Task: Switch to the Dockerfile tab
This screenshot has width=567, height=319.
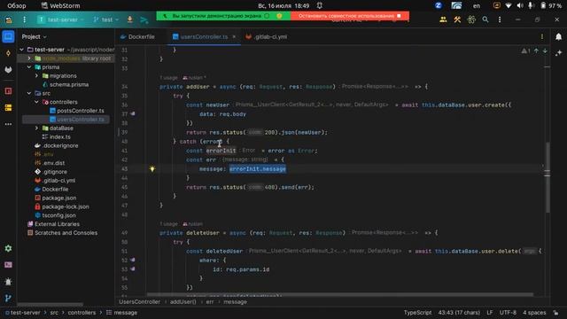Action: coord(137,36)
